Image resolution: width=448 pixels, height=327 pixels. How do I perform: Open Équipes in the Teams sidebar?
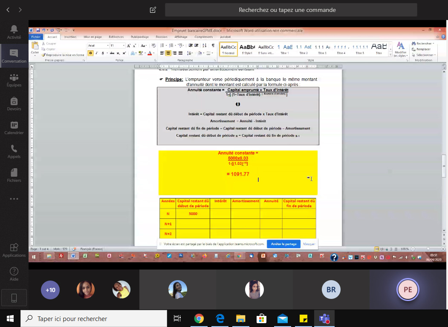14,80
